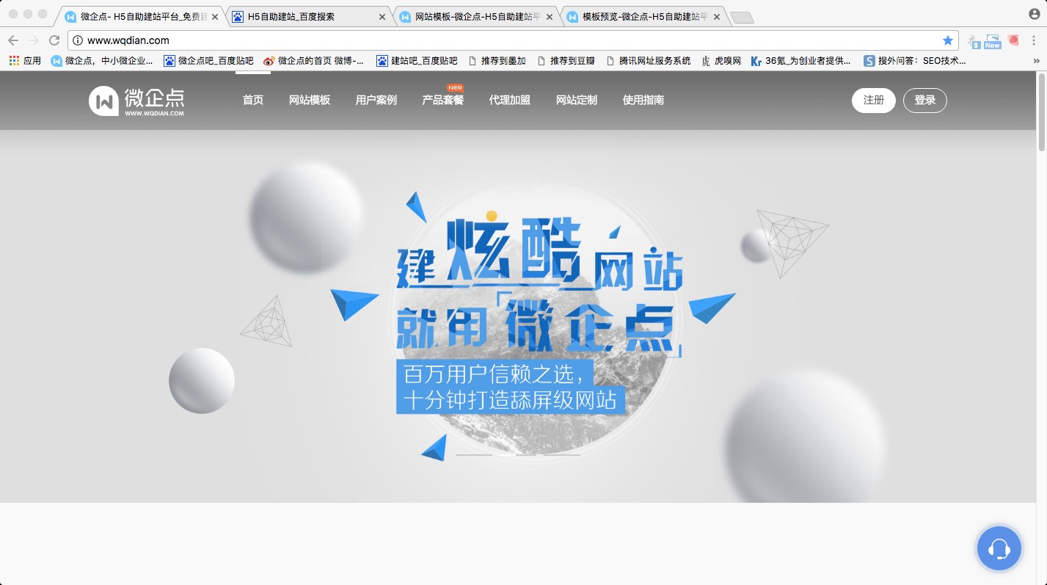Screen dimensions: 1047x585
Task: Switch to the 网站模板-微企点 tab
Action: pyautogui.click(x=475, y=16)
